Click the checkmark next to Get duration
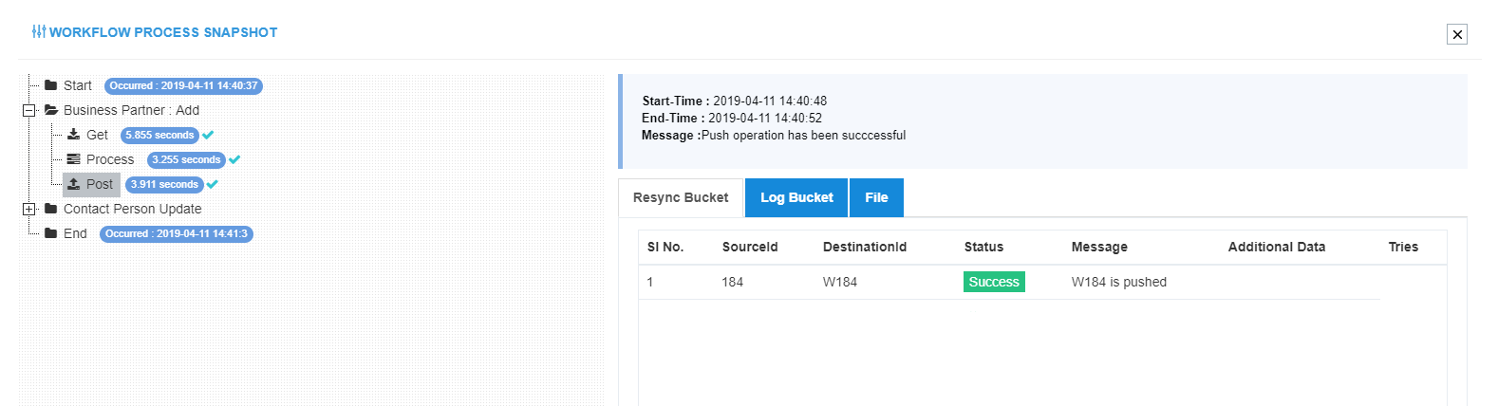Image resolution: width=1498 pixels, height=406 pixels. click(208, 135)
